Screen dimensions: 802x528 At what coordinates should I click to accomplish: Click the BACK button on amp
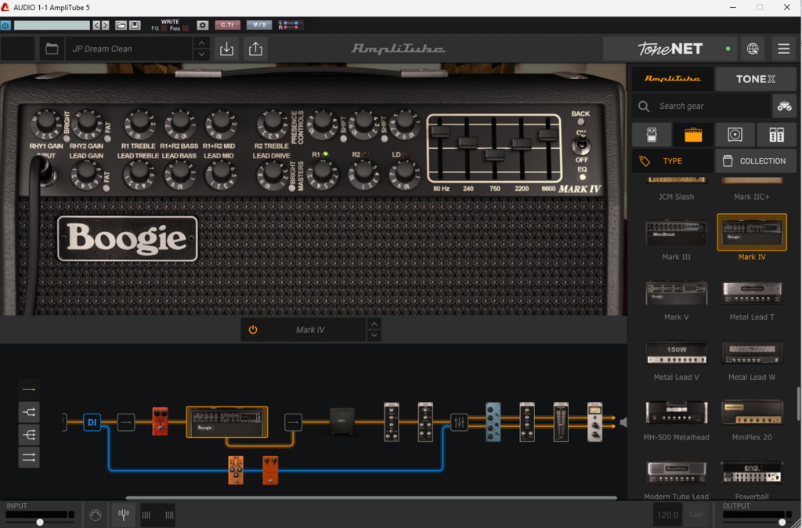pyautogui.click(x=580, y=121)
